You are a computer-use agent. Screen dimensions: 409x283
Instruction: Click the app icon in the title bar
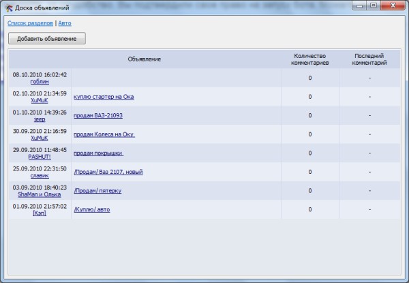8,7
